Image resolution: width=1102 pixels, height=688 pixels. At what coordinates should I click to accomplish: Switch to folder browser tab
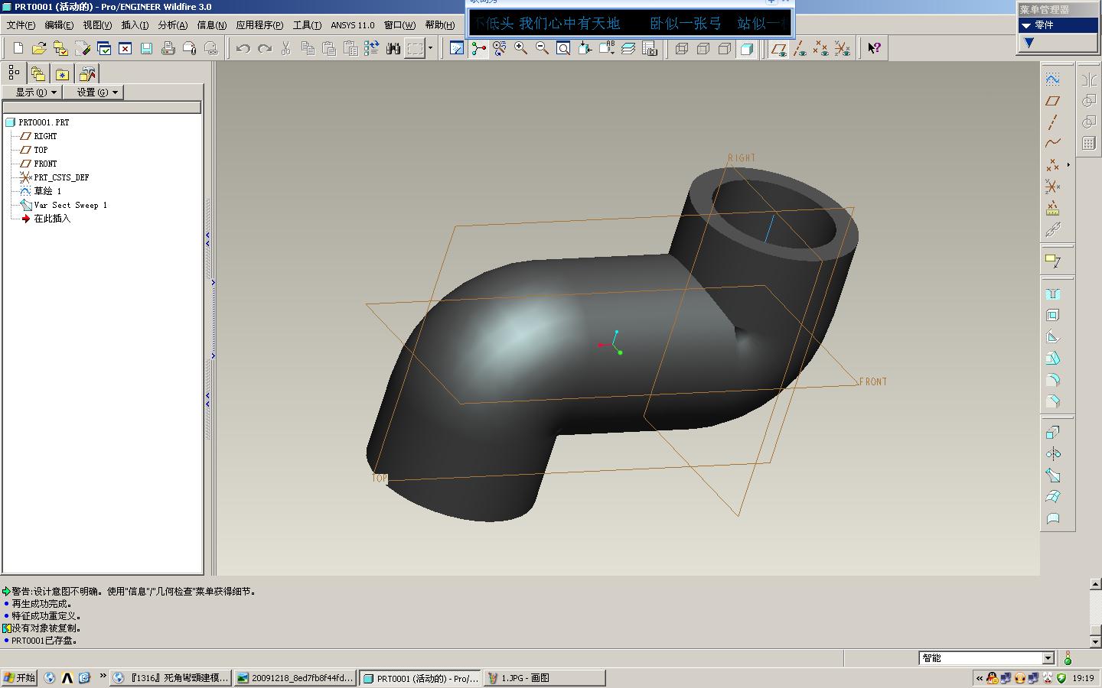38,74
